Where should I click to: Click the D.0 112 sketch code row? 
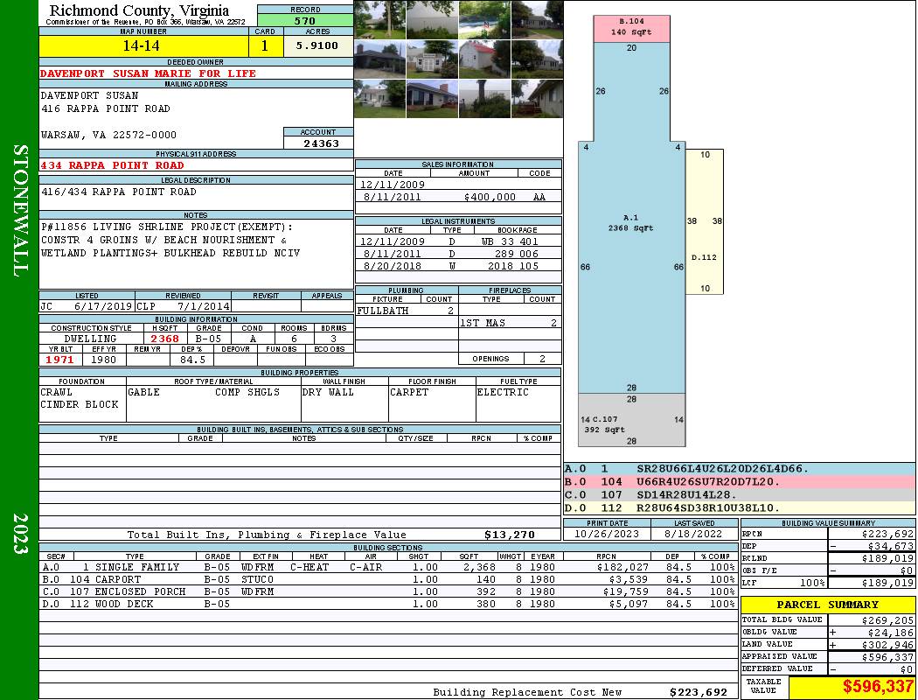[740, 507]
